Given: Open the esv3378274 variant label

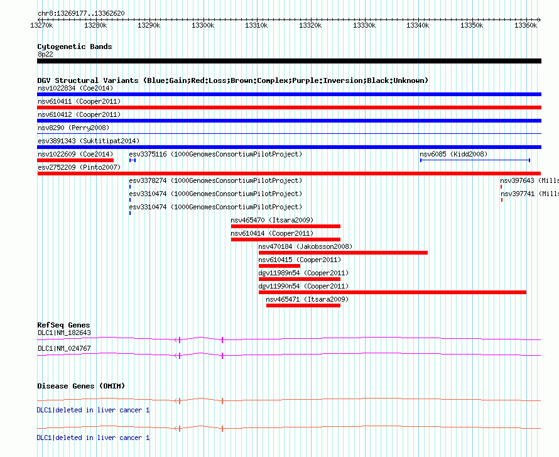Looking at the screenshot, I should (x=215, y=180).
